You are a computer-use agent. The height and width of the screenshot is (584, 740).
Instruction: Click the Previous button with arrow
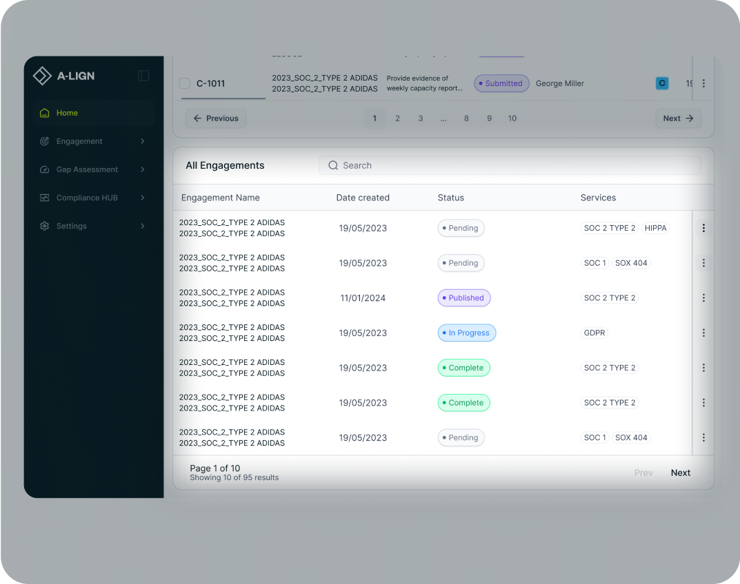pyautogui.click(x=216, y=118)
